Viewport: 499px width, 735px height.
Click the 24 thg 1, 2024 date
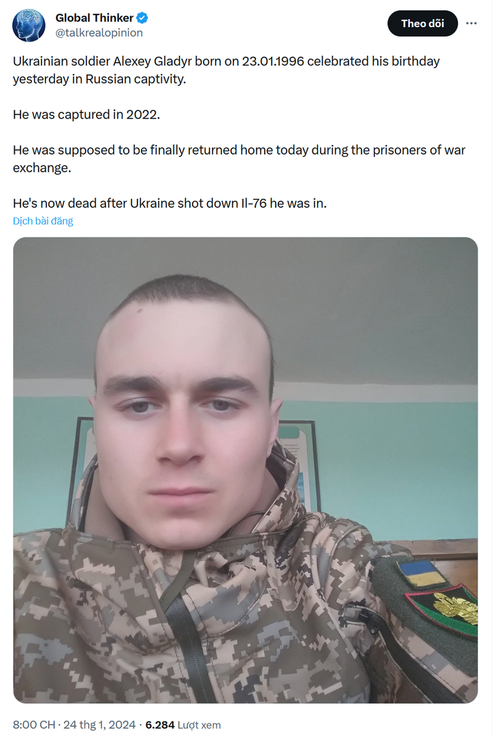(x=99, y=725)
